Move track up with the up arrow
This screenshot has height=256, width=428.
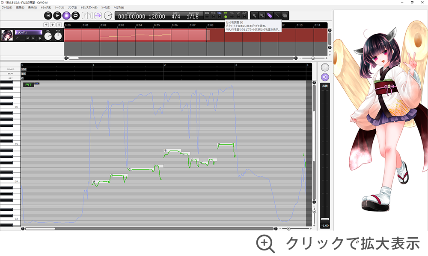click(53, 25)
